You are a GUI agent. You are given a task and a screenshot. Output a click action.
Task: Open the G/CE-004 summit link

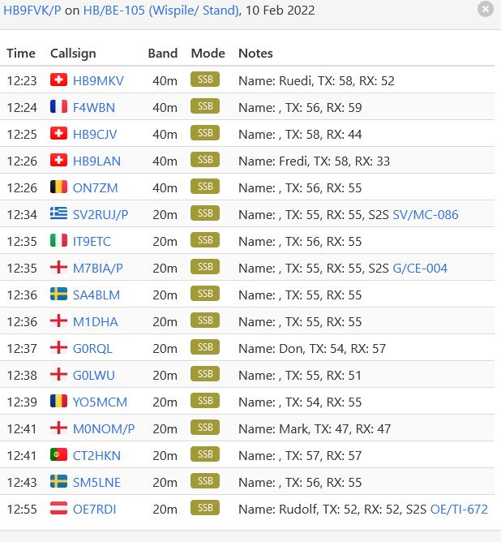420,269
